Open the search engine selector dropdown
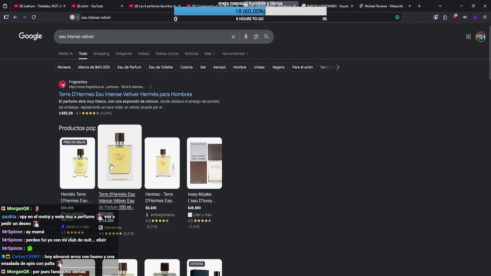491x276 pixels. tap(74, 17)
